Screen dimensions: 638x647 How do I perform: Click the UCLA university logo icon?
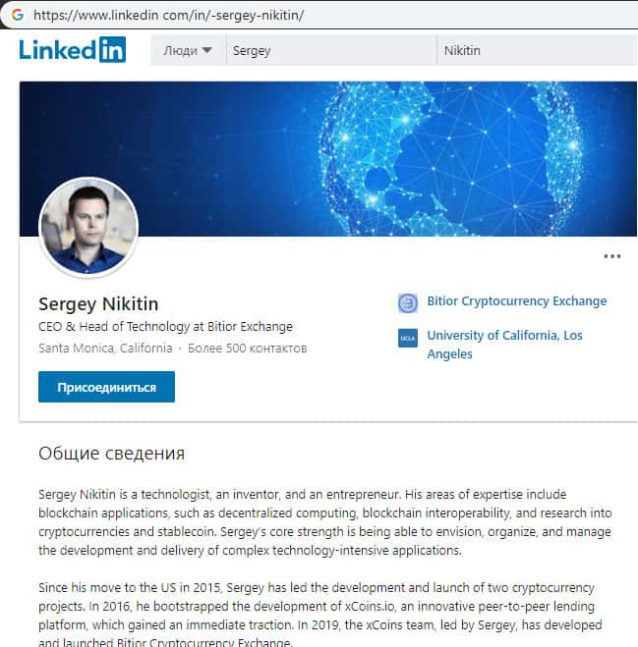pyautogui.click(x=408, y=338)
